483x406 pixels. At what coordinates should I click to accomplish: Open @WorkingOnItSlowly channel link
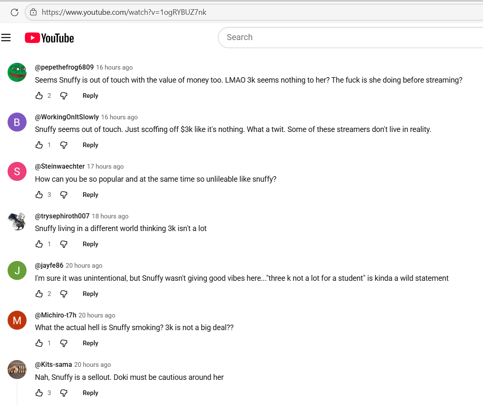pyautogui.click(x=67, y=117)
